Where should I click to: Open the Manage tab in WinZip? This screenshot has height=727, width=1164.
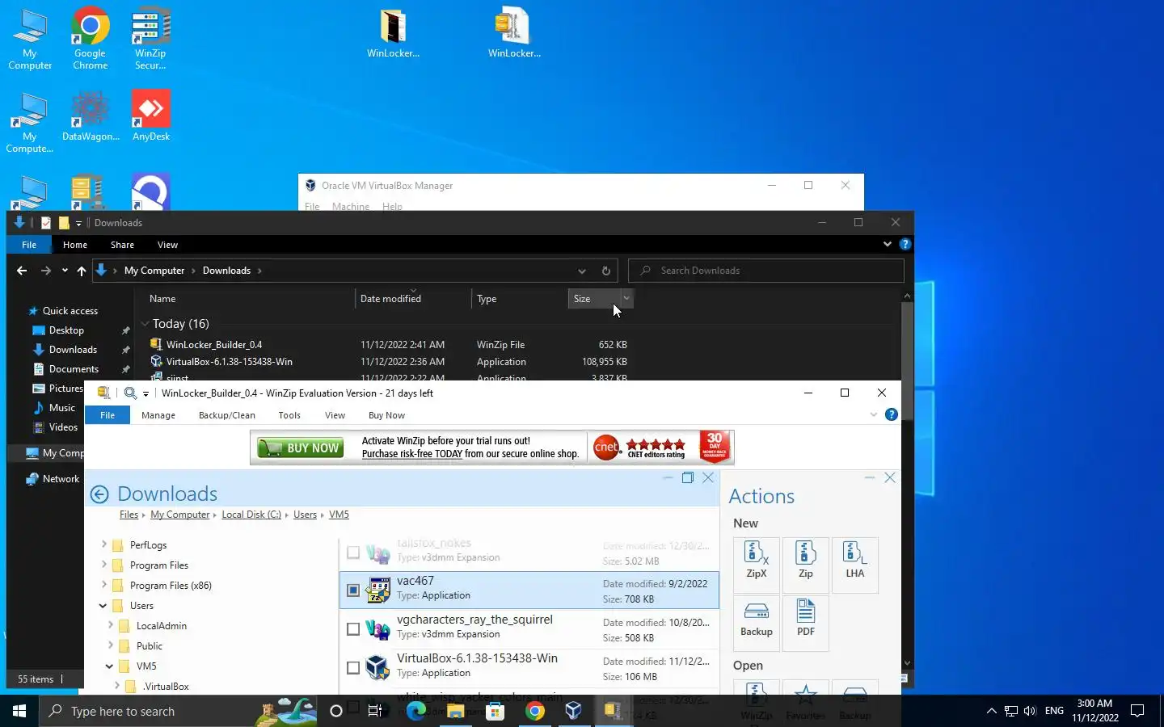click(158, 415)
